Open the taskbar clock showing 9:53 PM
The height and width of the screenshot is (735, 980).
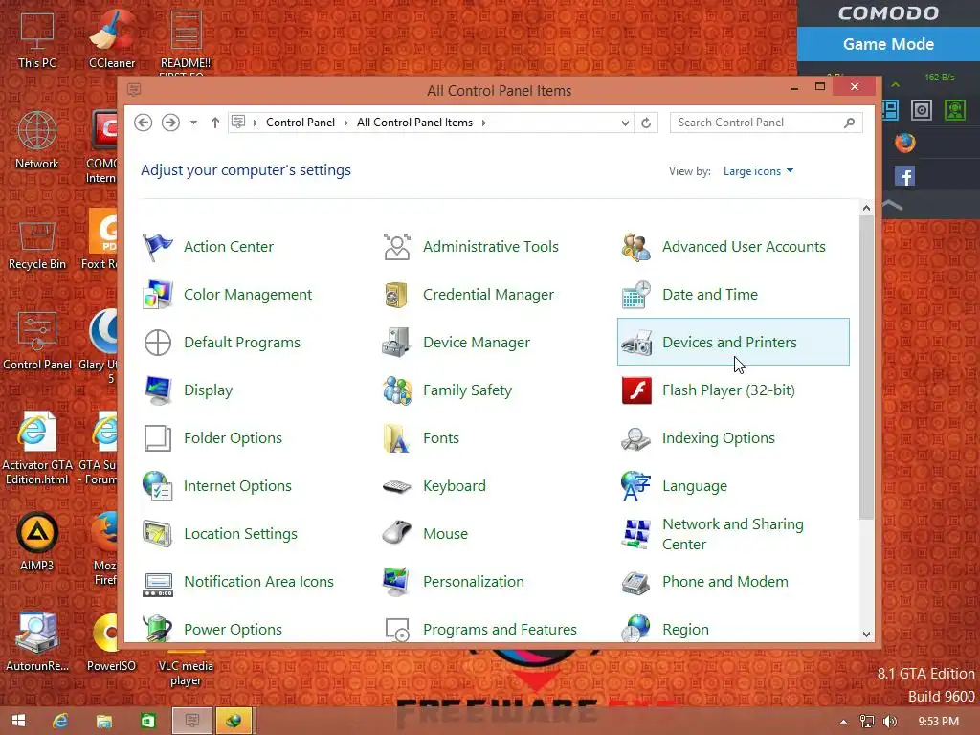pyautogui.click(x=938, y=722)
